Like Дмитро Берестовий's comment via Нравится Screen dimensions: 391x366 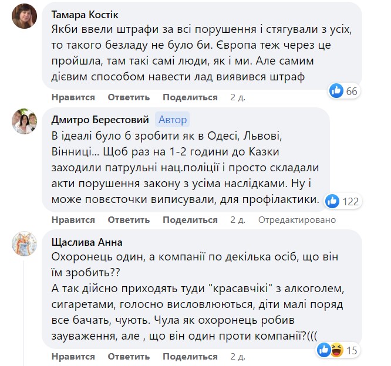(x=73, y=219)
